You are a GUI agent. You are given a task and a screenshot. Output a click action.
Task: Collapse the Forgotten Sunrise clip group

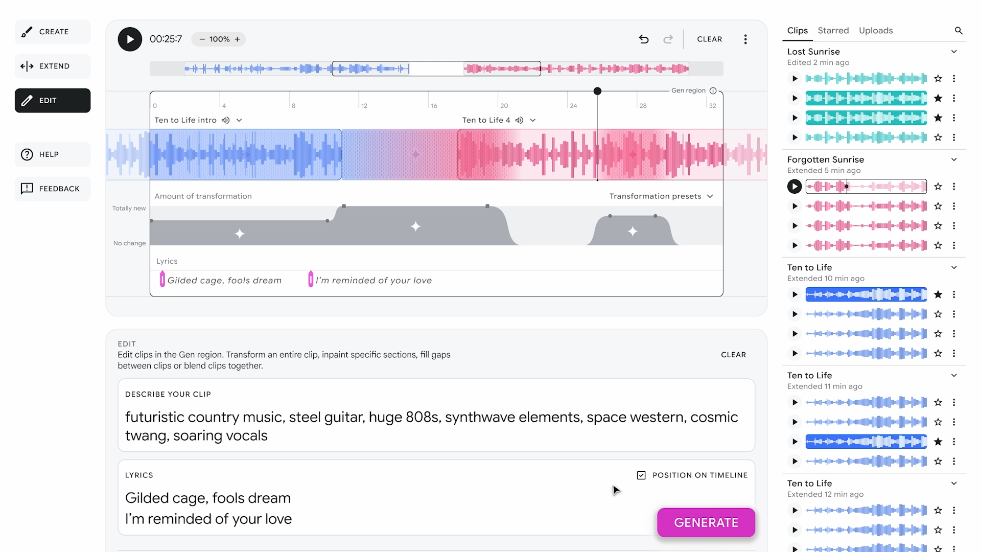pos(953,159)
